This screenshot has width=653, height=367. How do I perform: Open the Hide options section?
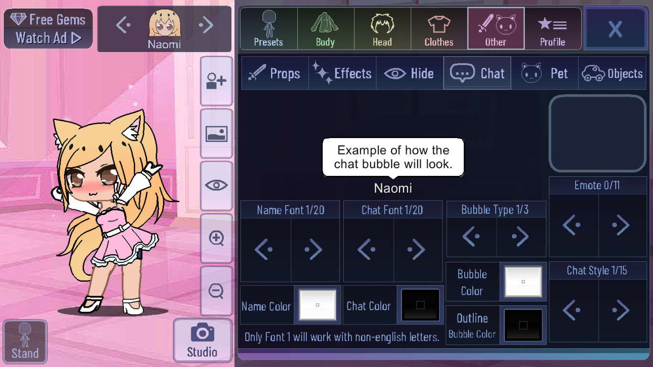pos(410,73)
